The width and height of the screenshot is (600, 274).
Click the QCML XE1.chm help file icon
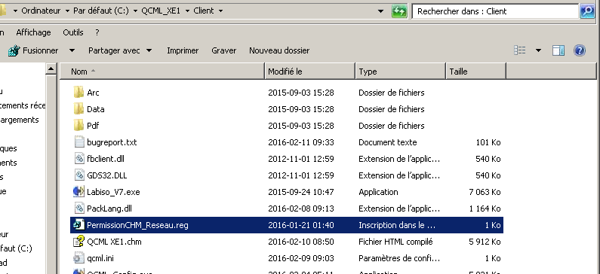(78, 242)
